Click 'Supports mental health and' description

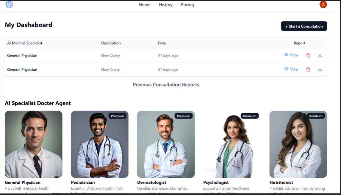226,188
